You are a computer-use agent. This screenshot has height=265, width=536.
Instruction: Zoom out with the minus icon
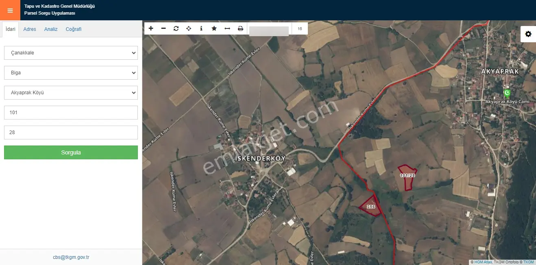pyautogui.click(x=163, y=28)
